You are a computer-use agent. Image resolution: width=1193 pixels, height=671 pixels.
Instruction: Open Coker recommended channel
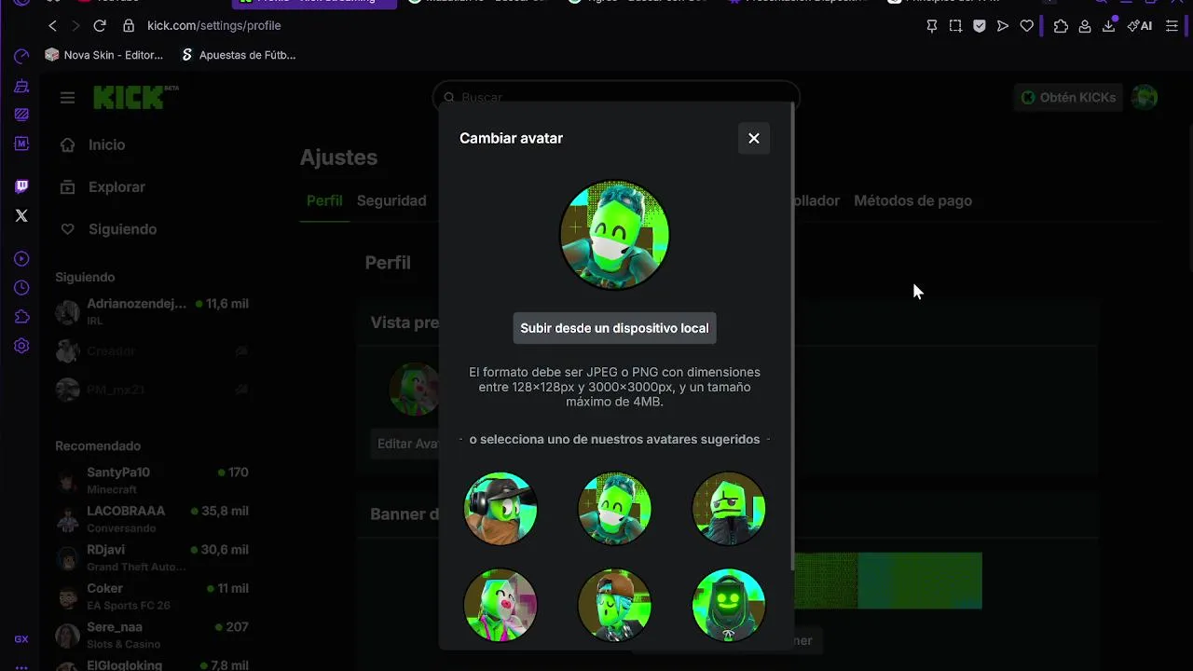pyautogui.click(x=152, y=596)
